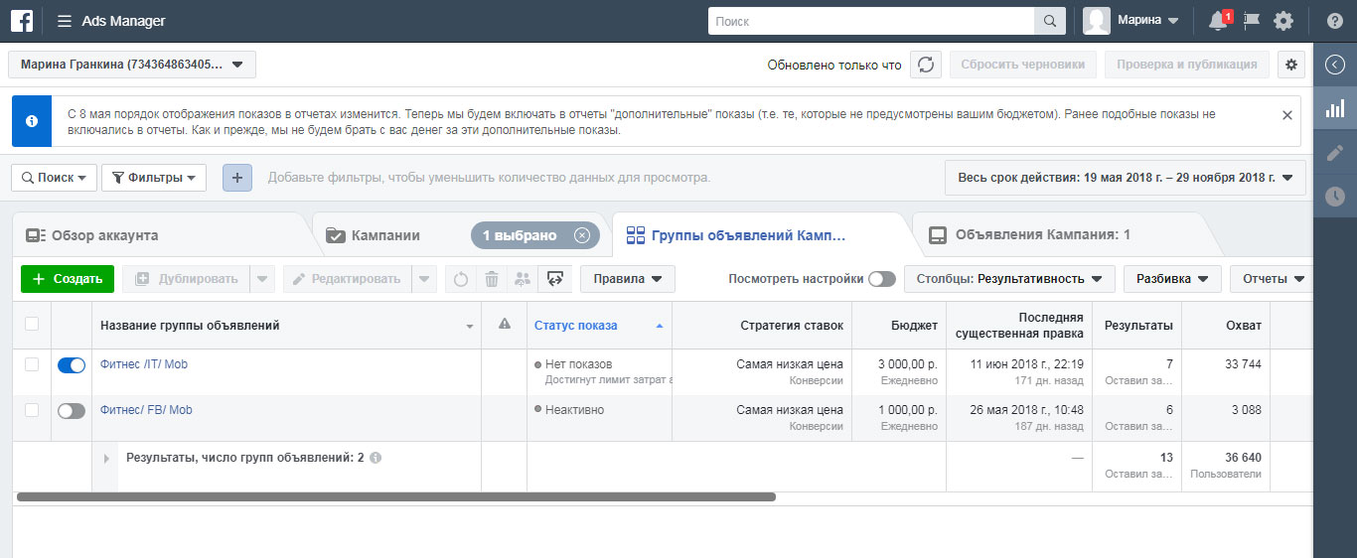
Task: Click the audience people toolbar icon
Action: (523, 279)
